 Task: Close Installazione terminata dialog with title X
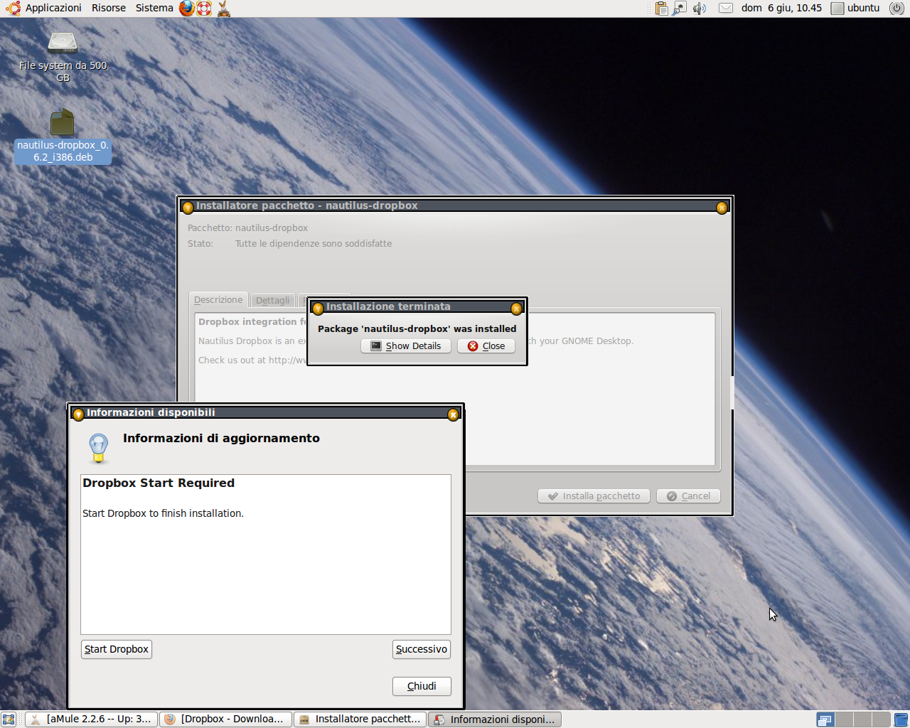click(x=516, y=309)
